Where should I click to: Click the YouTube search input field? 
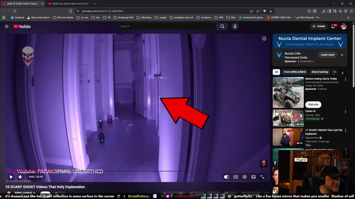[167, 26]
